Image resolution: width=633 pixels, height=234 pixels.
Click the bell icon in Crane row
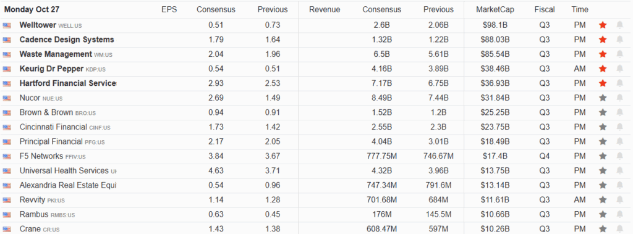coord(619,229)
